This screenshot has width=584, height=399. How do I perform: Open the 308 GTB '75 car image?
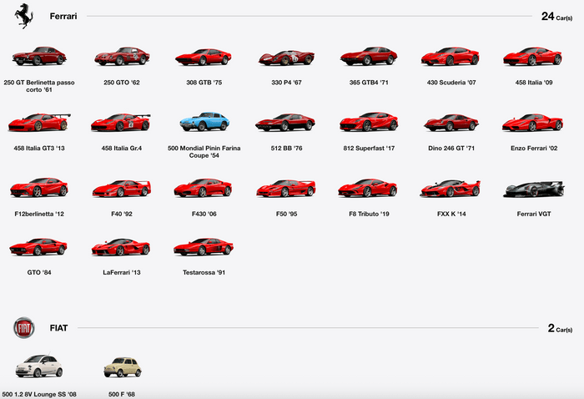pos(204,57)
